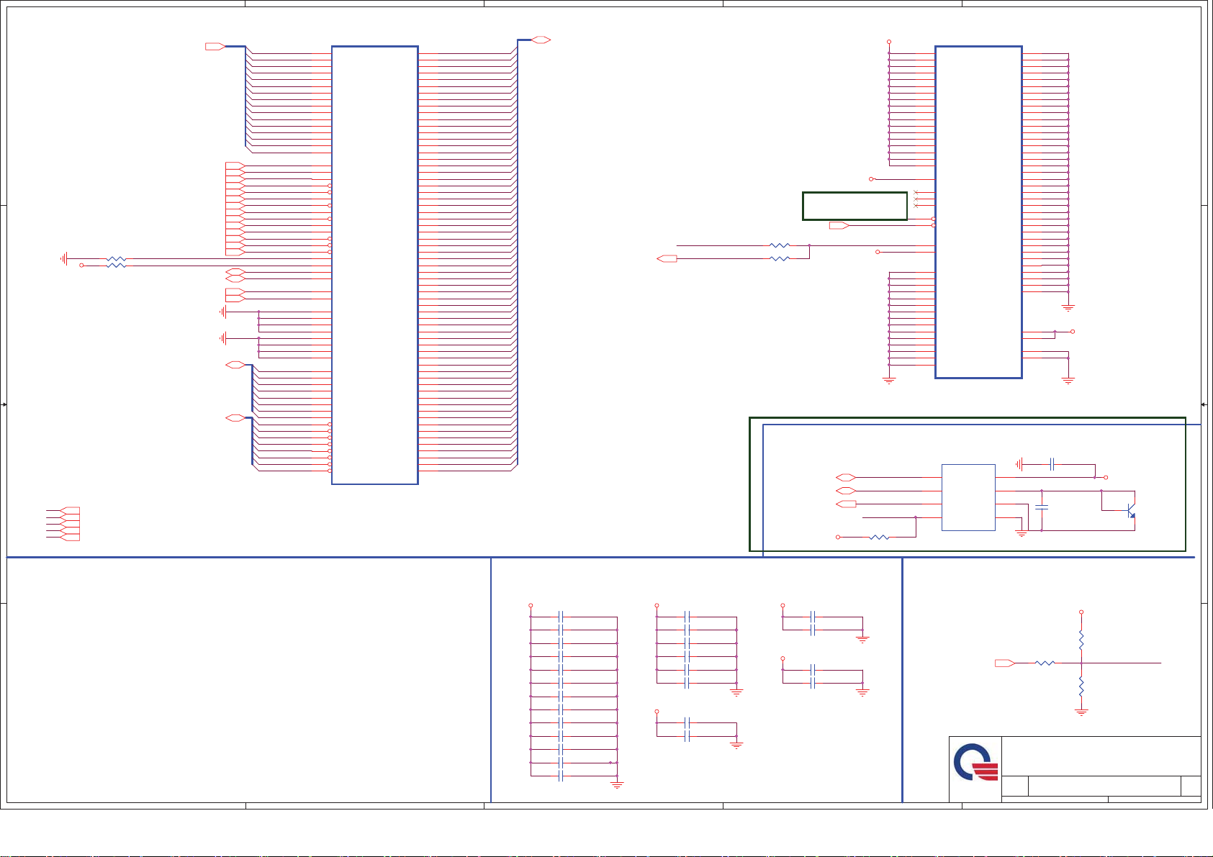This screenshot has height=857, width=1213.
Task: Select the large connector block on the left
Action: click(x=374, y=265)
